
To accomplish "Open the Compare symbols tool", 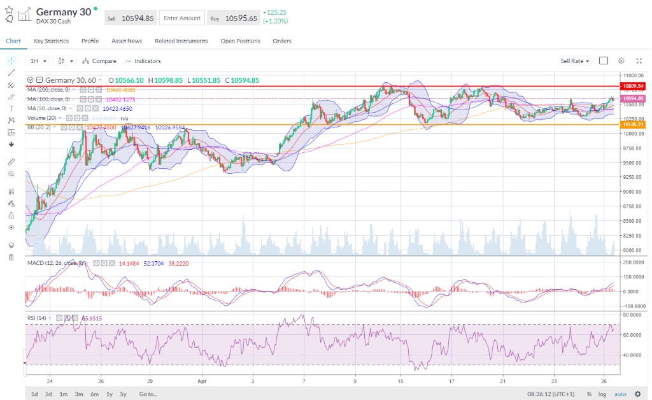I will coord(99,61).
